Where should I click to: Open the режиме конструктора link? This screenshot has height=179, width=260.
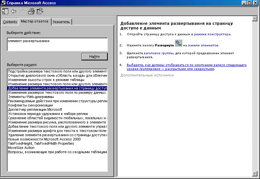point(212,34)
